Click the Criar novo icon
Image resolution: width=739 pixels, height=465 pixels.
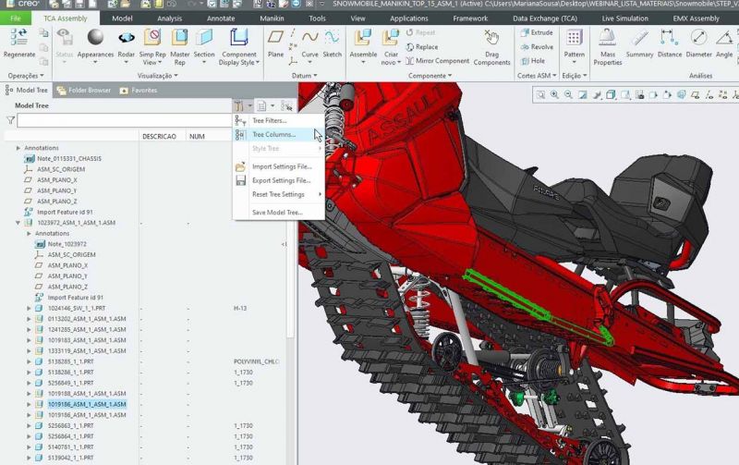pos(391,38)
